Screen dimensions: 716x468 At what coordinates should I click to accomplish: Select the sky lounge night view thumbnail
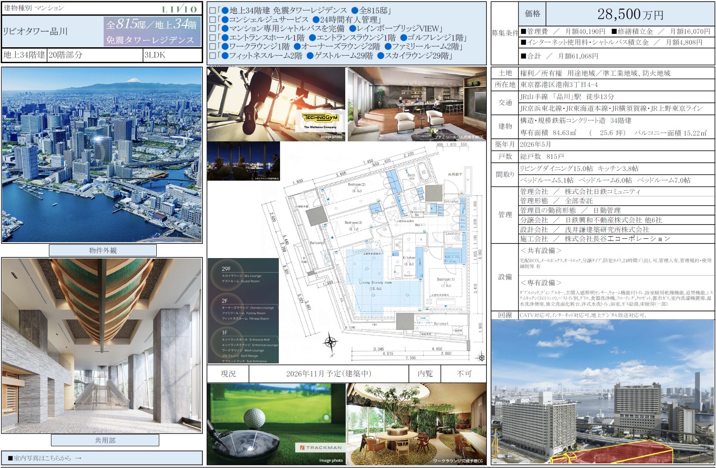click(x=243, y=161)
